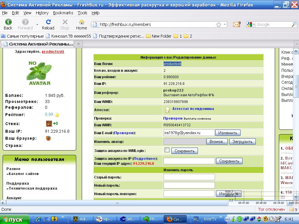Click the e-mail address input field

[x=189, y=133]
